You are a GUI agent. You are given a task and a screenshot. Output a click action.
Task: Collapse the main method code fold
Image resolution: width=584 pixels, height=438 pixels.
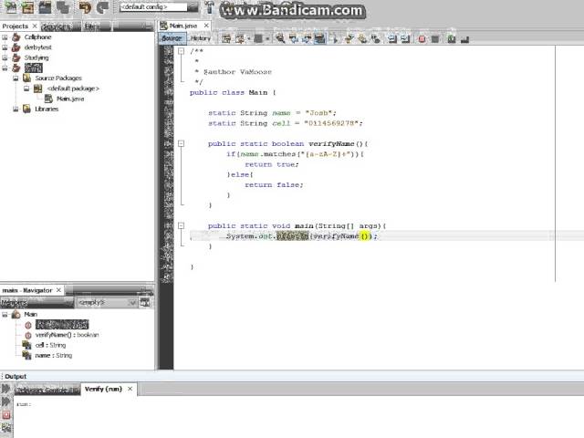[181, 225]
